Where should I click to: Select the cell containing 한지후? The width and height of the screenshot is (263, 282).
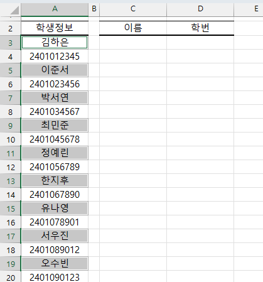click(55, 181)
